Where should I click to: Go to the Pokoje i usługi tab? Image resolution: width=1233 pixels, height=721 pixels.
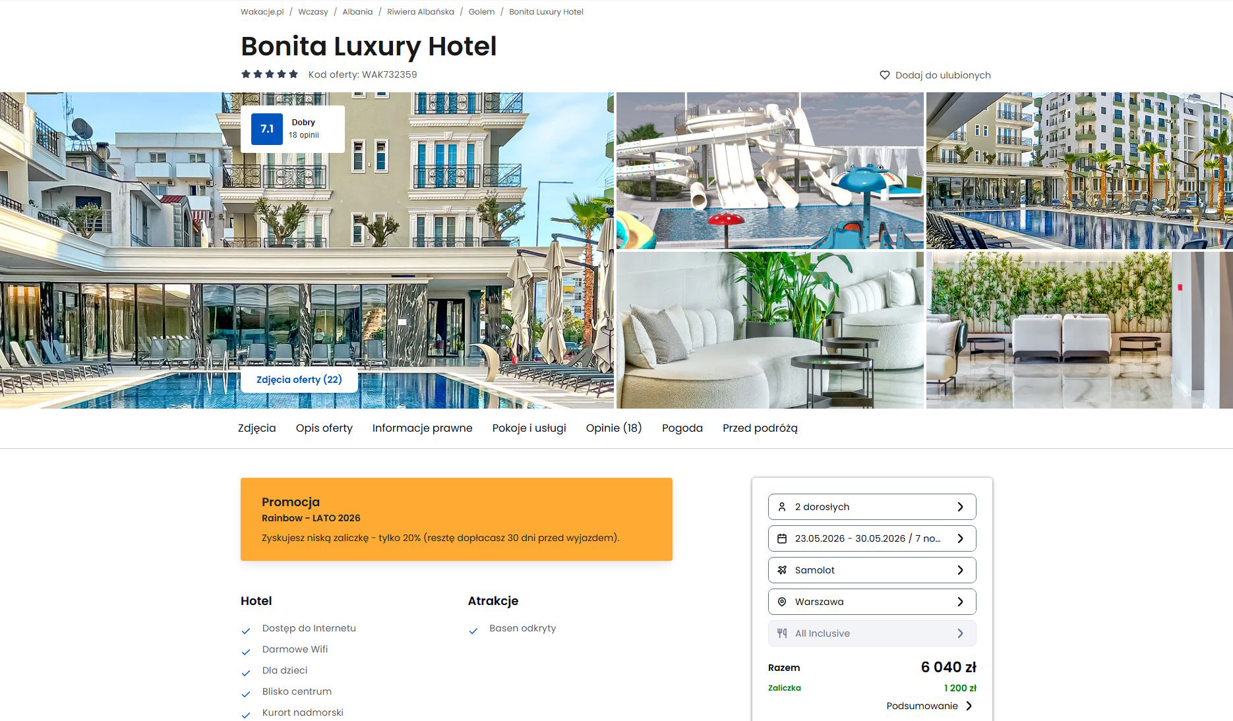click(x=529, y=428)
